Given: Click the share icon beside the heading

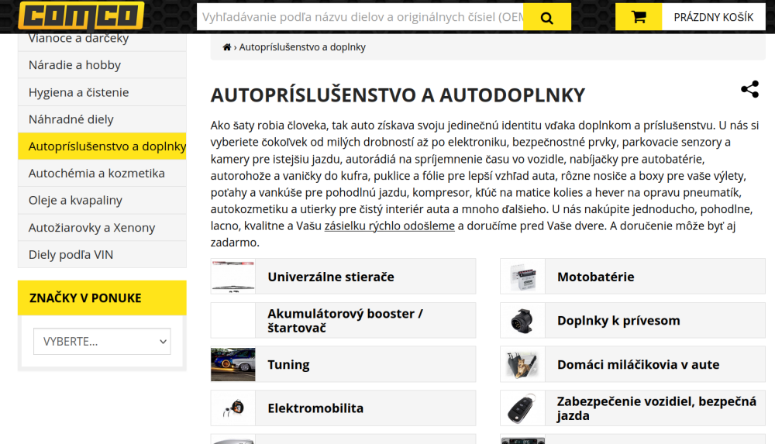Looking at the screenshot, I should (749, 89).
